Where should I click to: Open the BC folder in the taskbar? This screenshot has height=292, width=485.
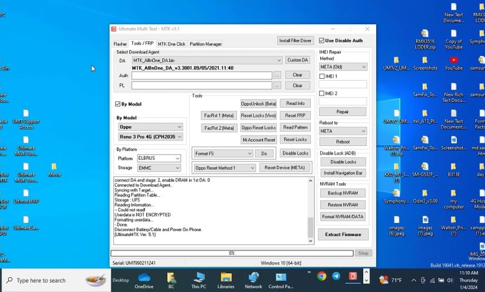[x=171, y=280]
